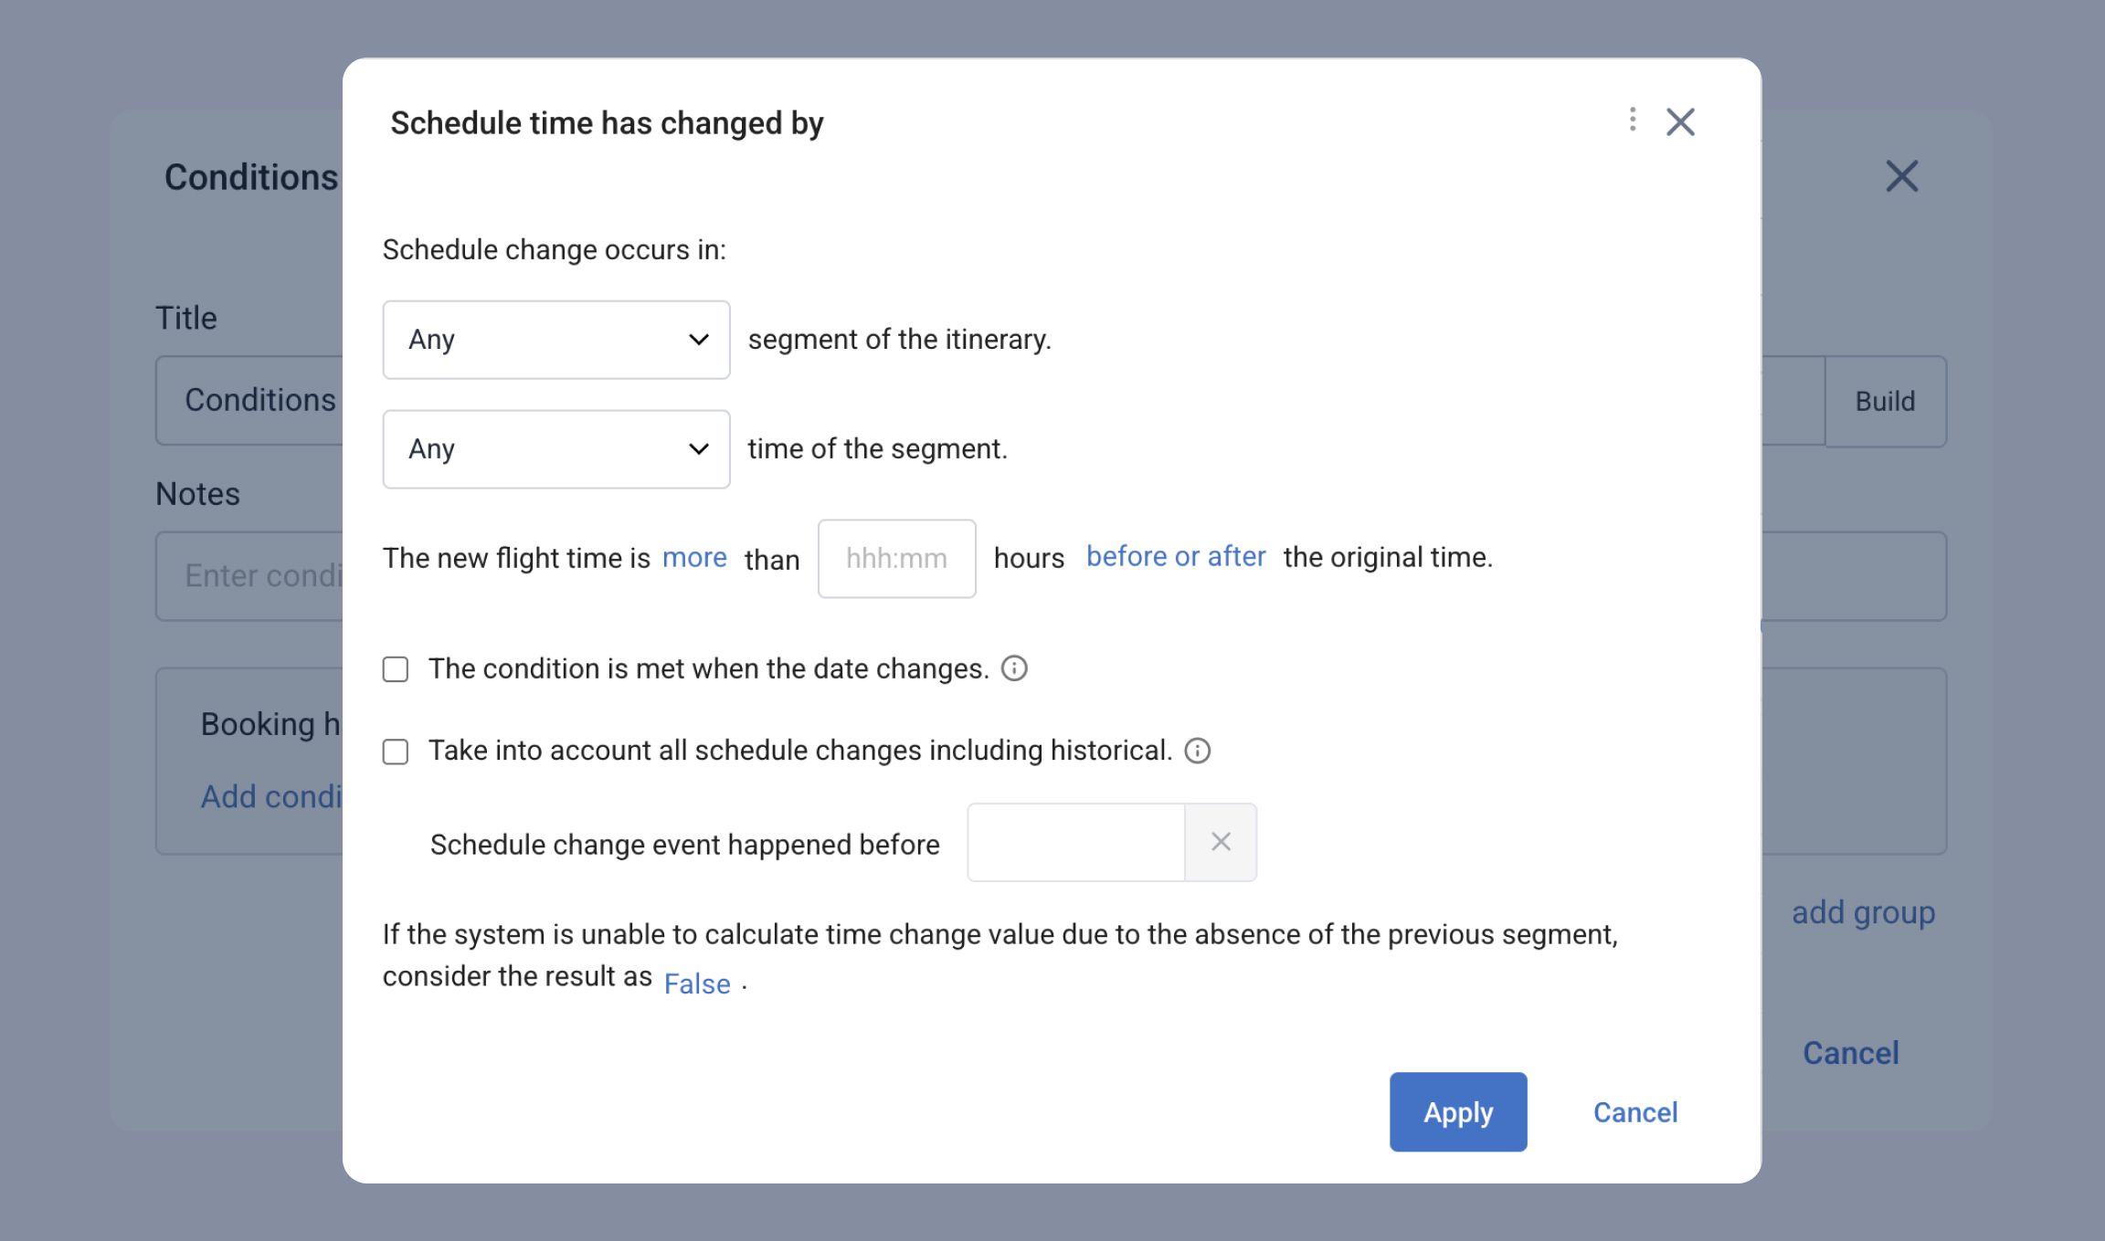The height and width of the screenshot is (1241, 2105).
Task: Open the three-dot options menu in dialog header
Action: [x=1632, y=120]
